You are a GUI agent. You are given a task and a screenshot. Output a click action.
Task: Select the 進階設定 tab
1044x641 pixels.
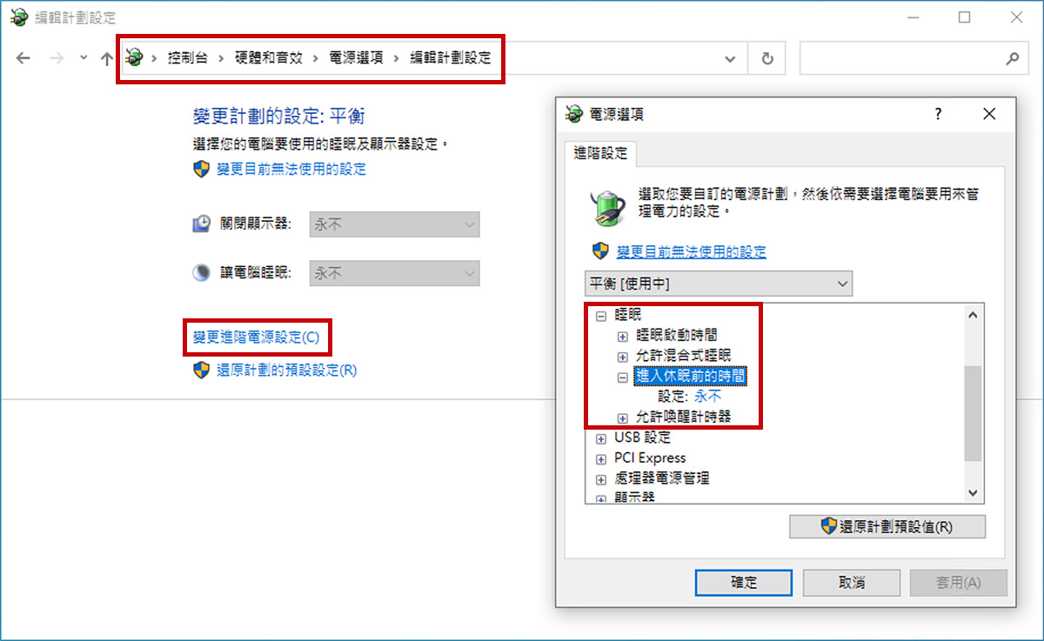pyautogui.click(x=600, y=153)
